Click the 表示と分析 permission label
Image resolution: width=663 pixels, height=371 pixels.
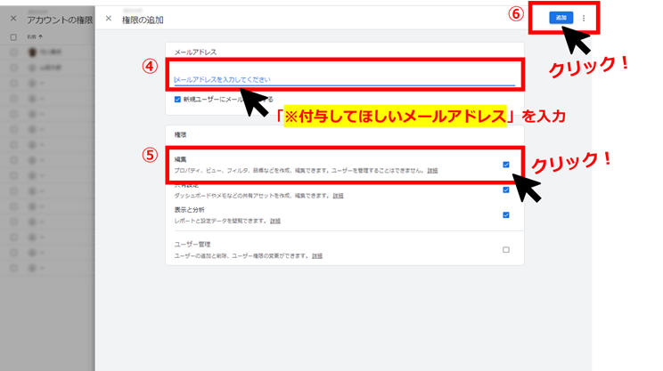pos(189,210)
